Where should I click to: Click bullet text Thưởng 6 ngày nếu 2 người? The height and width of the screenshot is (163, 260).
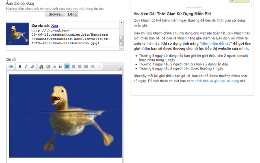182,69
